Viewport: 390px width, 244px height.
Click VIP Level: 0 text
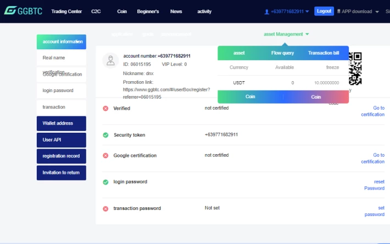click(174, 64)
